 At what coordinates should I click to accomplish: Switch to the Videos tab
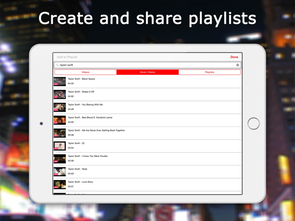click(86, 72)
